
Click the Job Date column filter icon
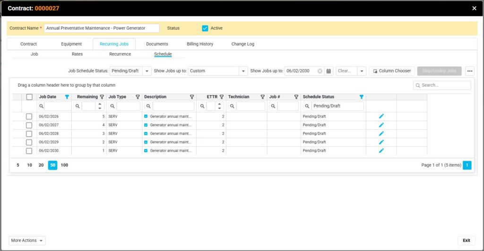click(67, 97)
